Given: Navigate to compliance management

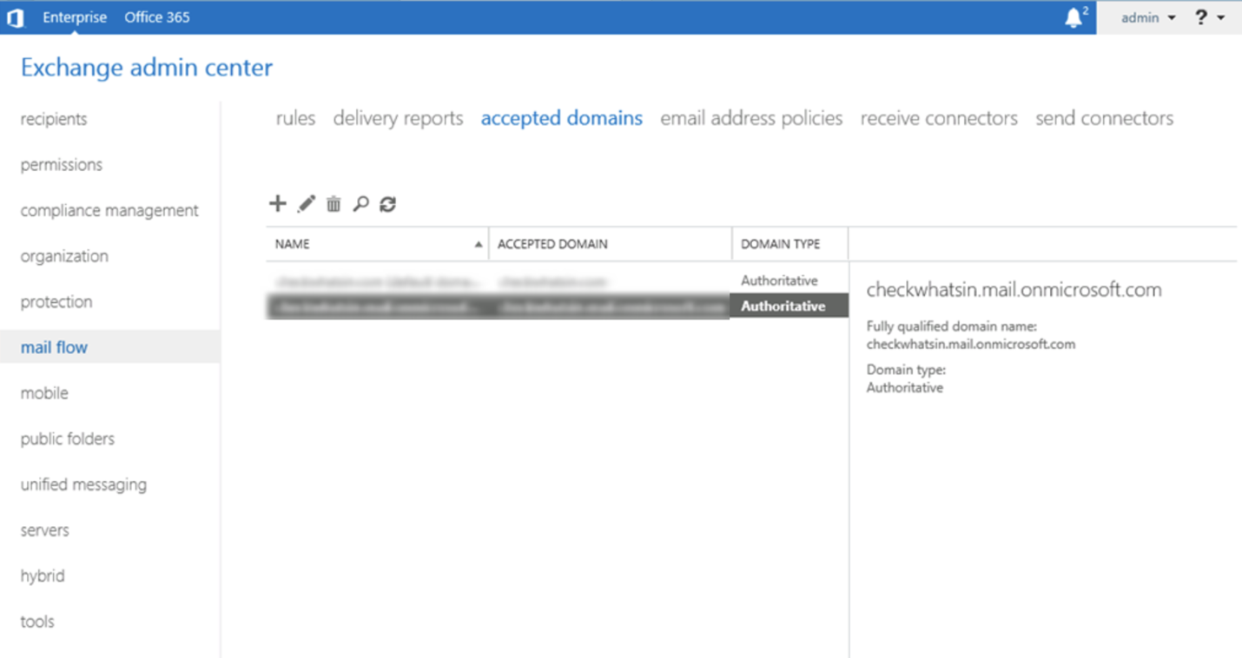Looking at the screenshot, I should [109, 211].
